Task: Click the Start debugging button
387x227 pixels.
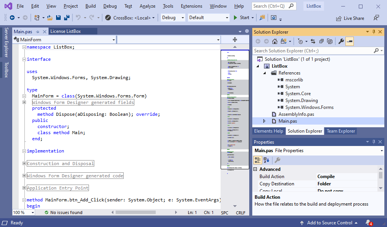Action: tap(242, 18)
